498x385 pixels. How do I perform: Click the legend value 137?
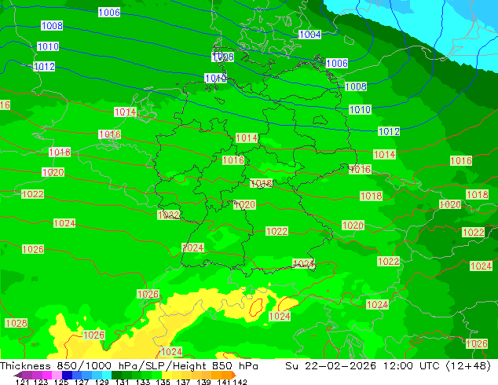[x=183, y=382]
